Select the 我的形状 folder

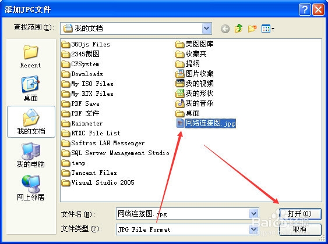coord(195,94)
